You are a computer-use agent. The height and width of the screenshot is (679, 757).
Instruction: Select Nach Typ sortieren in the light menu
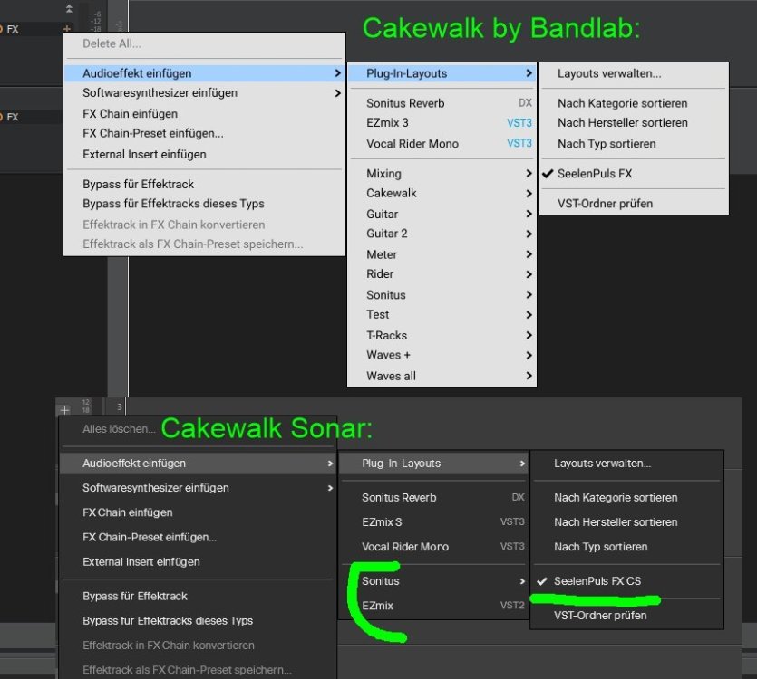pyautogui.click(x=634, y=144)
